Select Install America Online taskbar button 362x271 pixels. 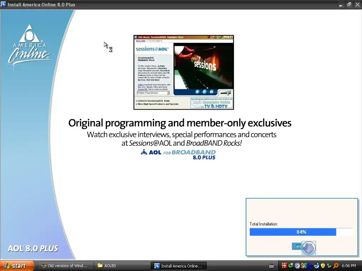(179, 266)
